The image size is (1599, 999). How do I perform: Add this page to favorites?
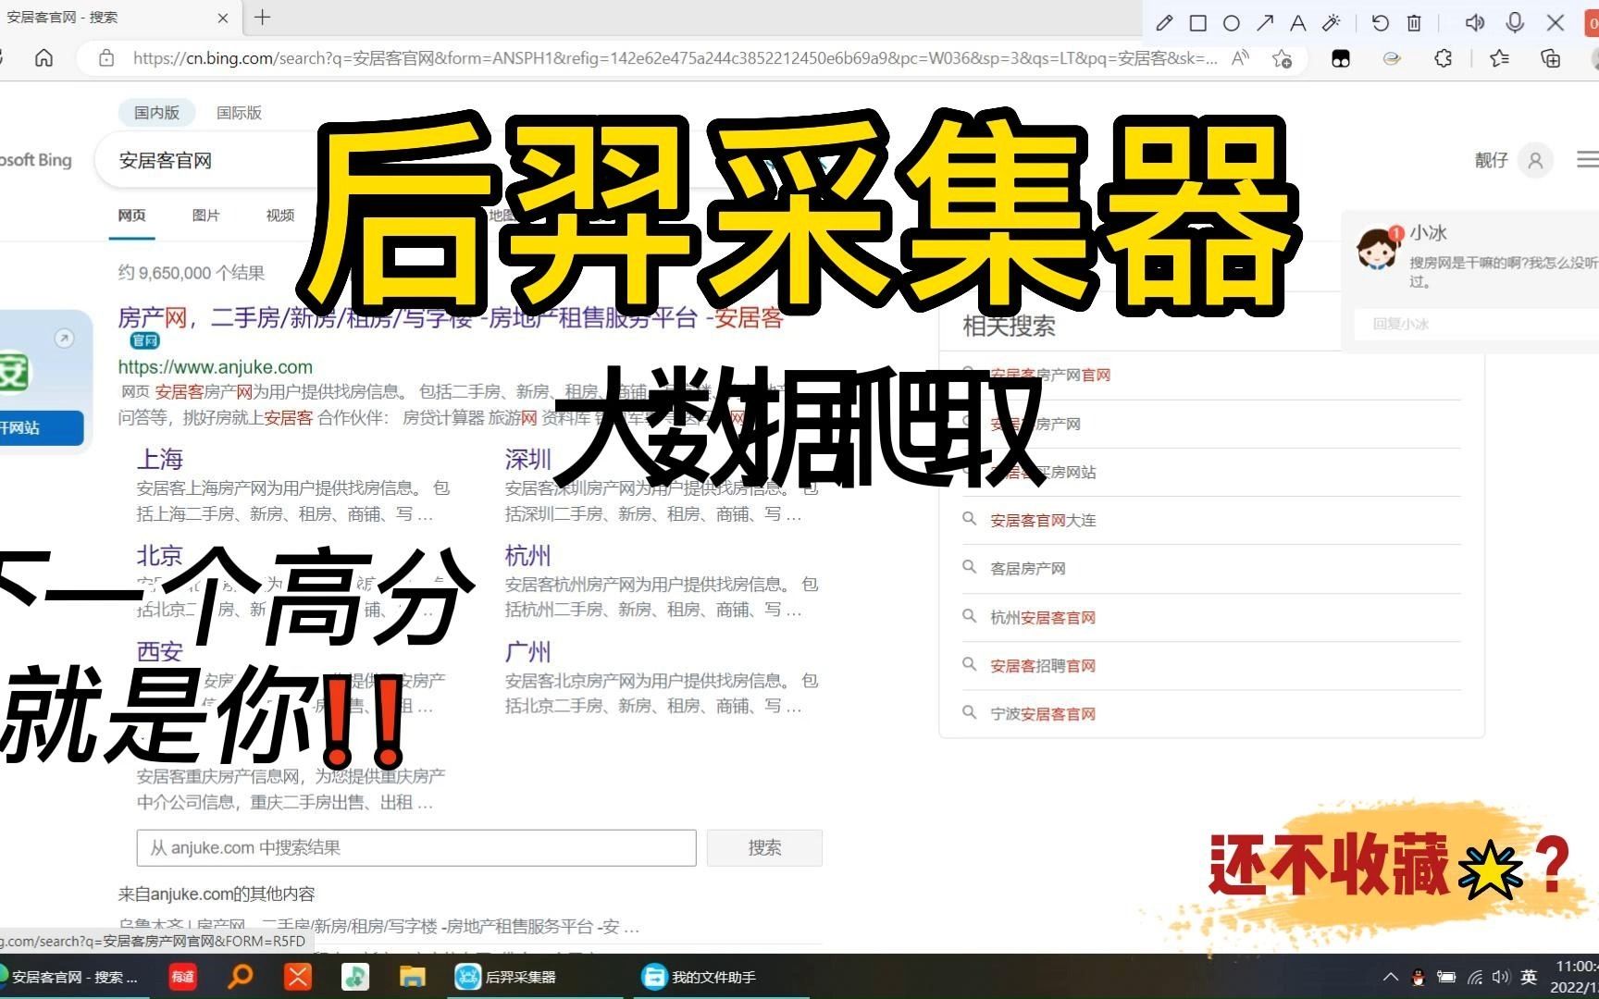click(1282, 58)
